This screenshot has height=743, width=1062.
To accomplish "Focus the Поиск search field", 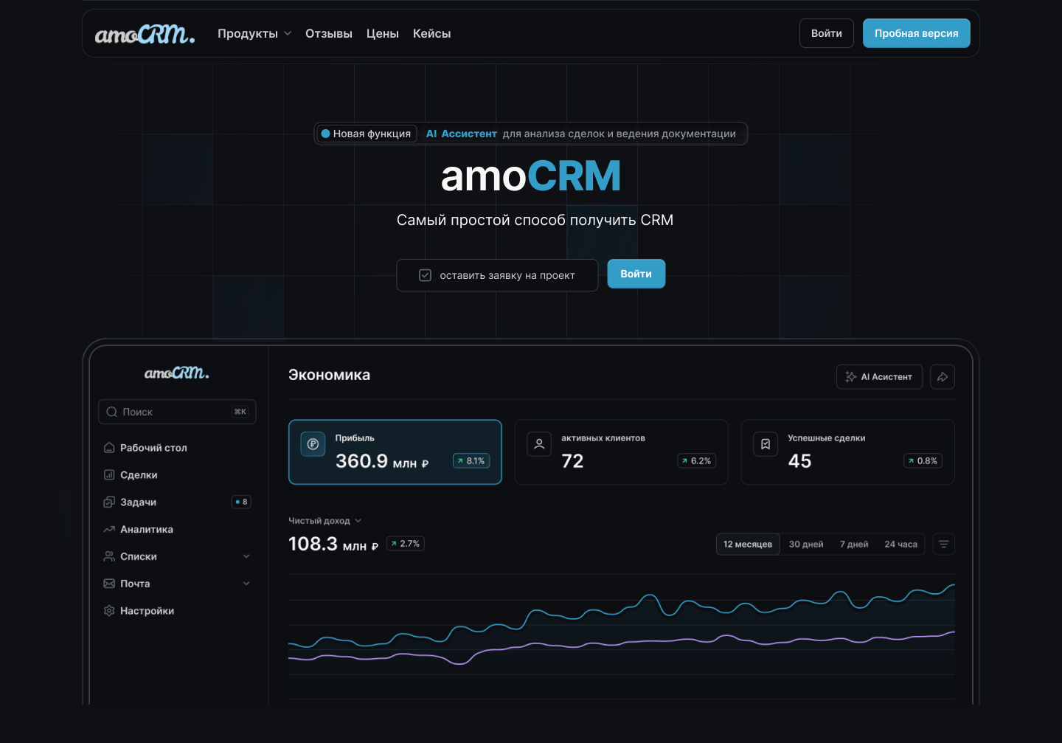I will coord(177,412).
